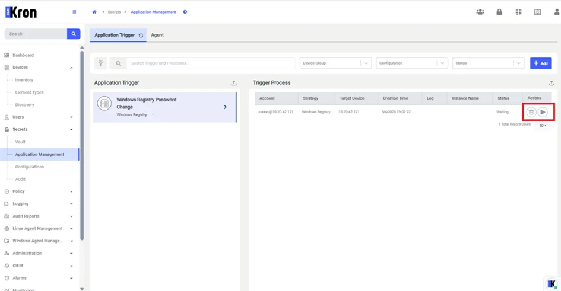
Task: Open the user groups icon in header
Action: 480,12
